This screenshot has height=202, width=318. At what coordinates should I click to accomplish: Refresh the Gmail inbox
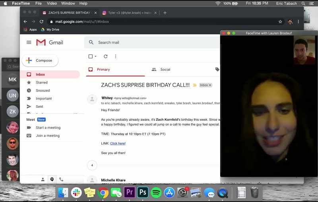105,56
